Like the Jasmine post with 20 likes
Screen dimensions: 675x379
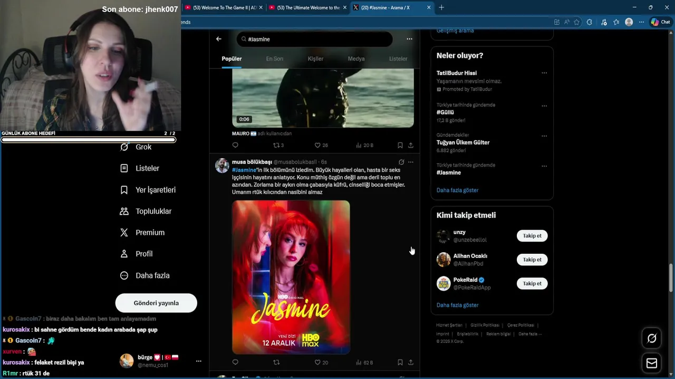point(321,362)
